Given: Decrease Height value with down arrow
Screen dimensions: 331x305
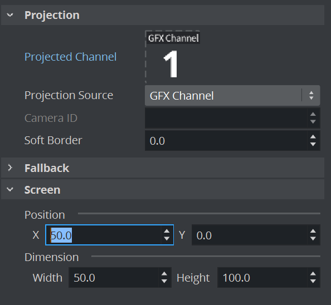Looking at the screenshot, I should [x=313, y=281].
